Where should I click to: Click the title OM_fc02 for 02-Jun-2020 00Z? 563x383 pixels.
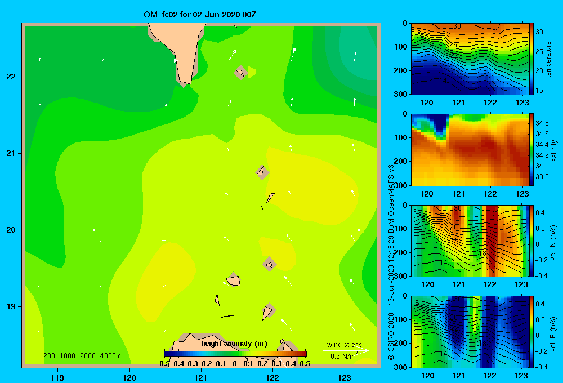[x=200, y=15]
